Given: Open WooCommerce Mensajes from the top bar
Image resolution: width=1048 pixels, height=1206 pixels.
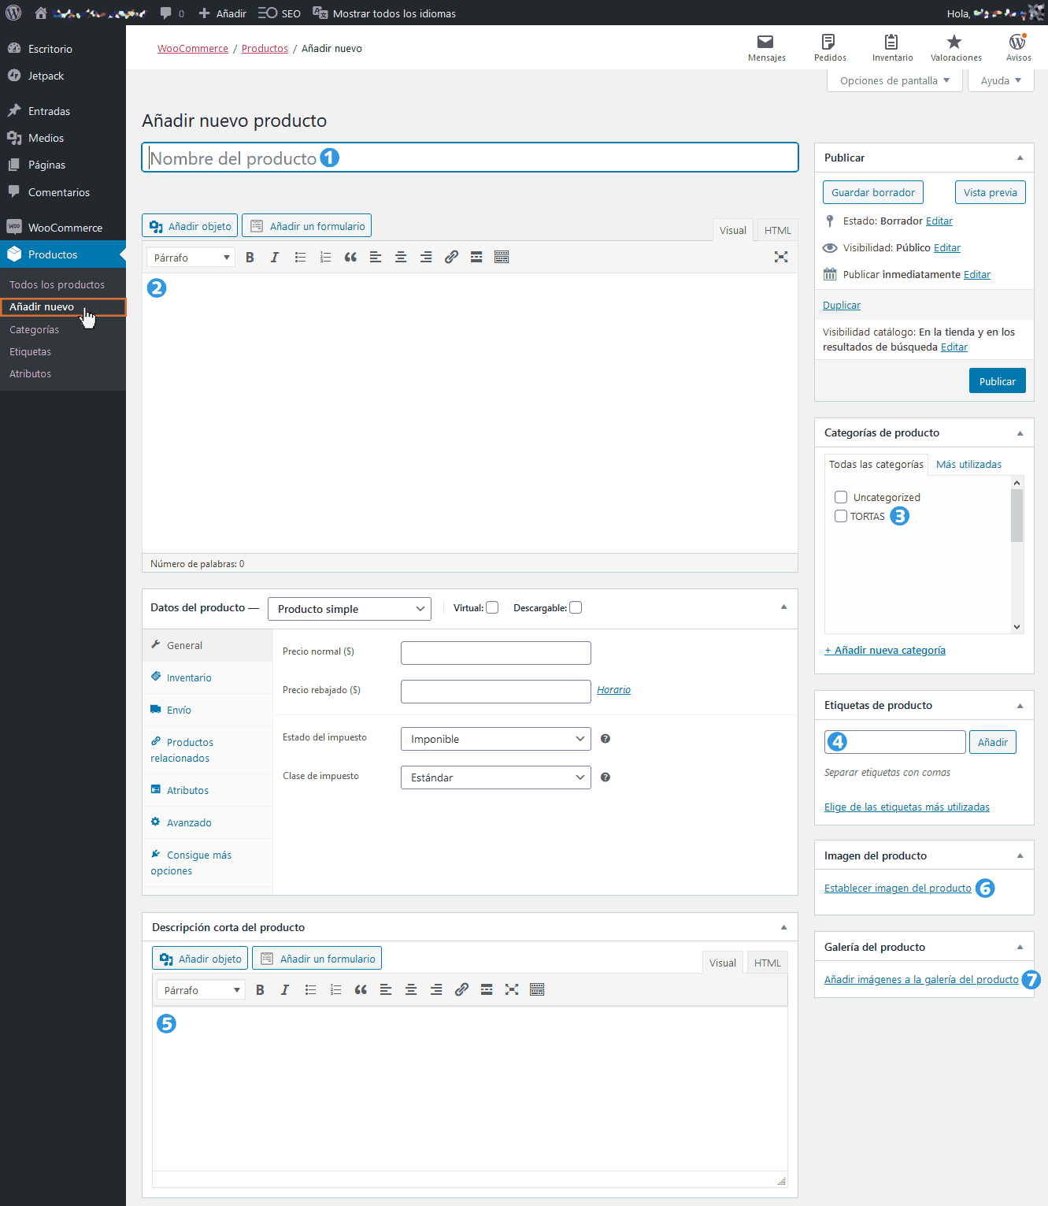Looking at the screenshot, I should [765, 46].
